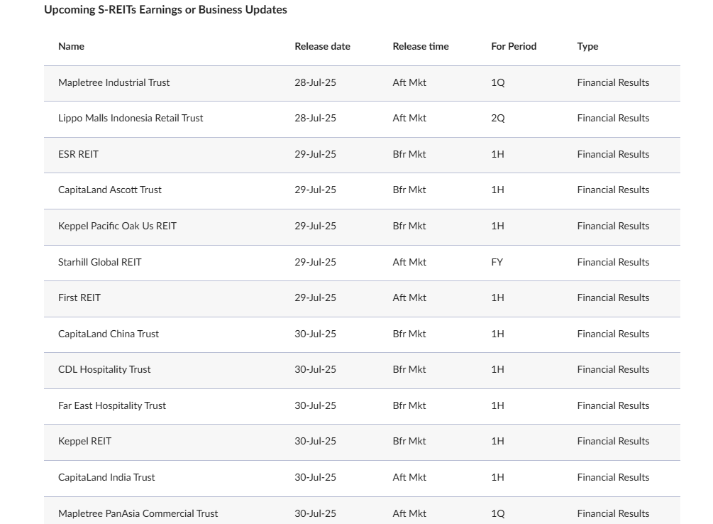Viewport: 713px width, 524px height.
Task: Click the Release time column header
Action: [x=421, y=46]
